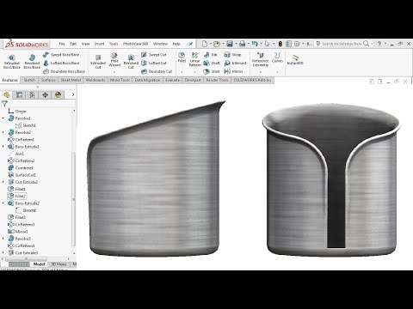Open the Reference Geometry tool

(261, 59)
